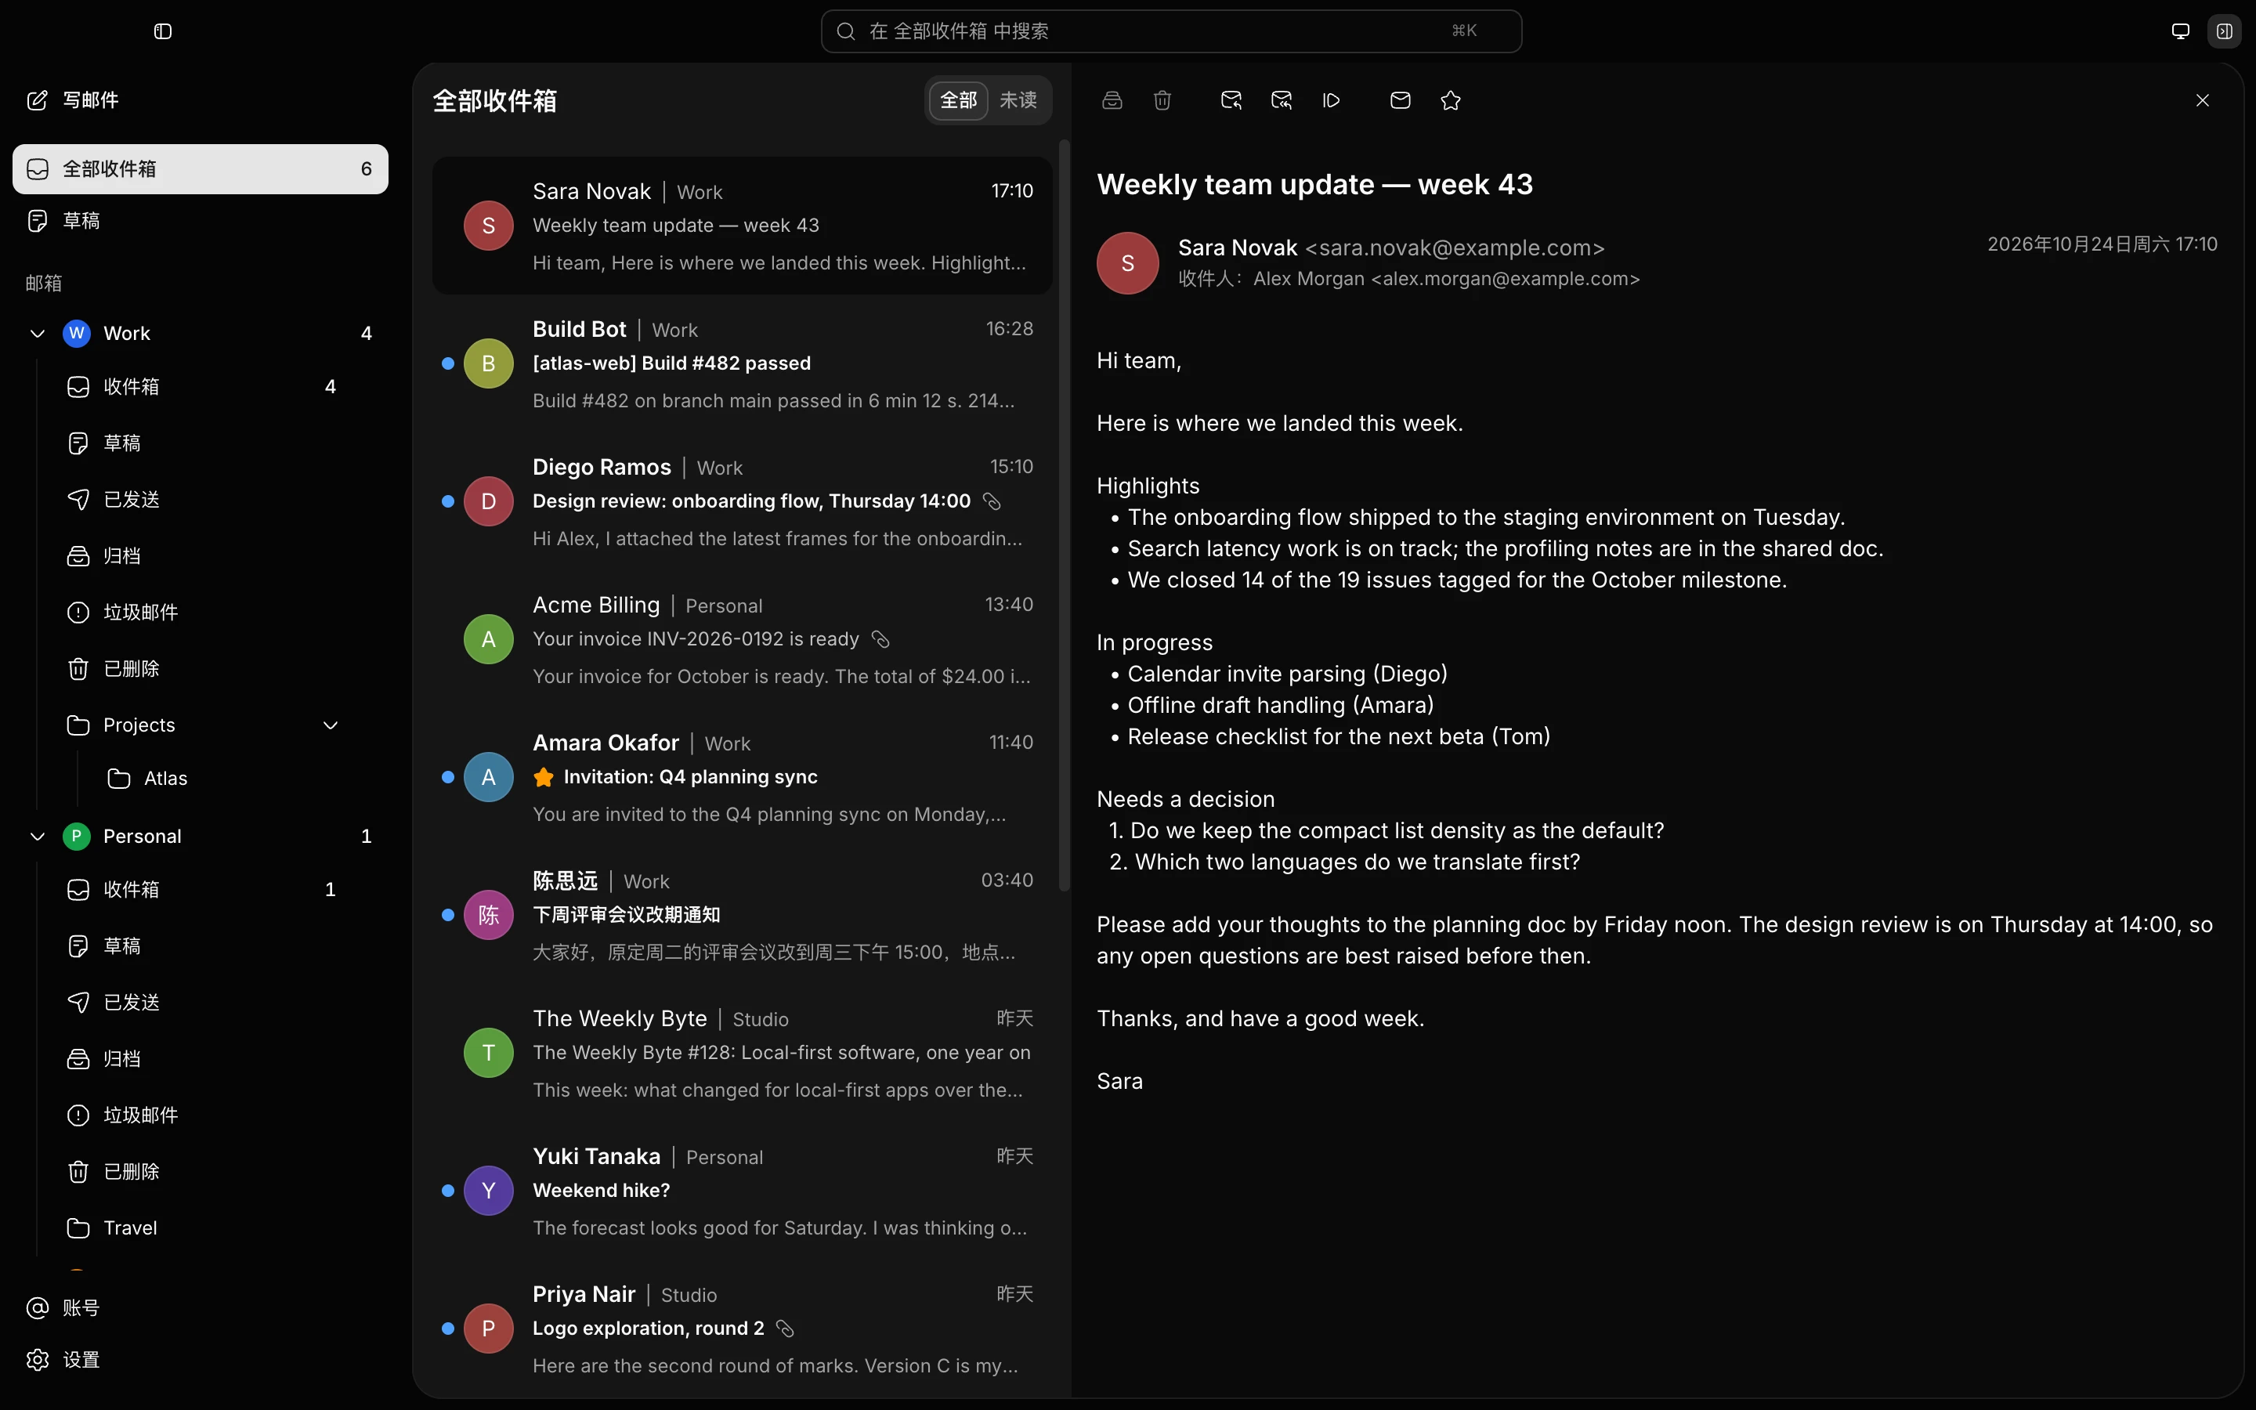Open Amara Okafor Q4 planning sync invitation
The width and height of the screenshot is (2256, 1410).
click(742, 779)
